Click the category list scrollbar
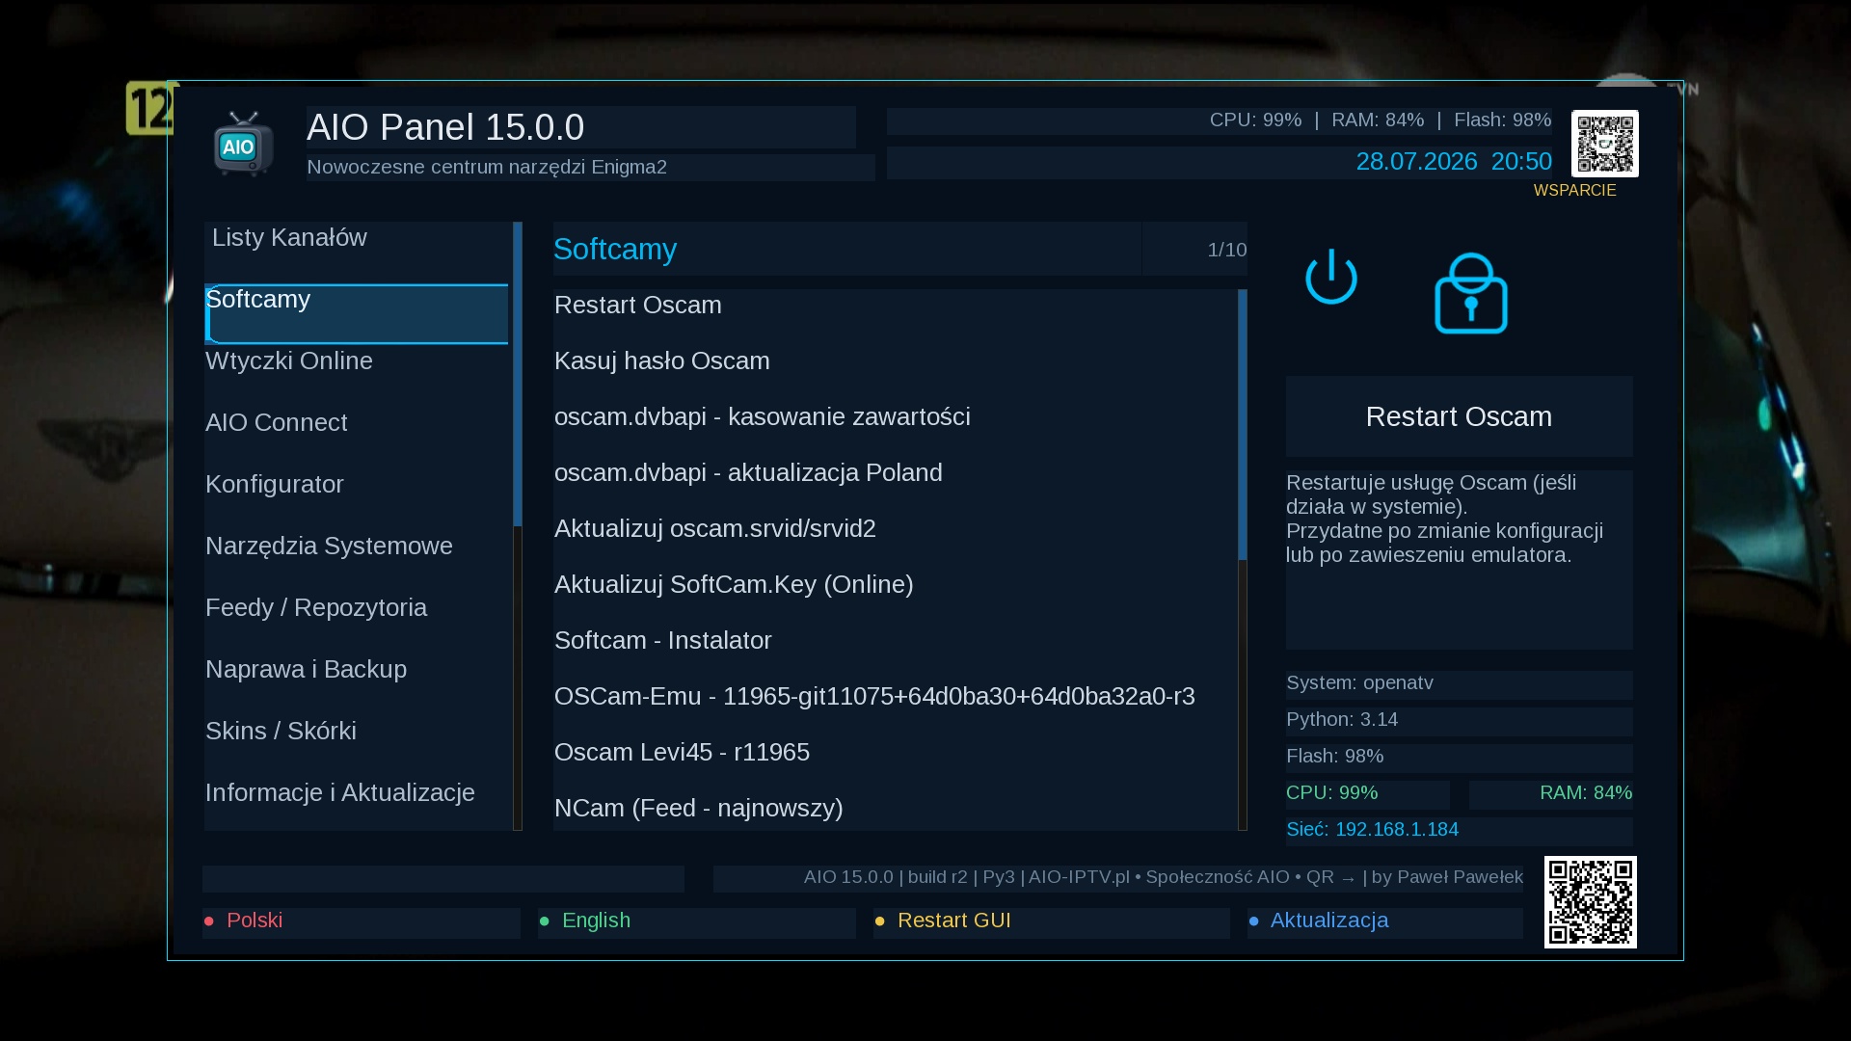Screen dimensions: 1851x1041 click(x=518, y=526)
